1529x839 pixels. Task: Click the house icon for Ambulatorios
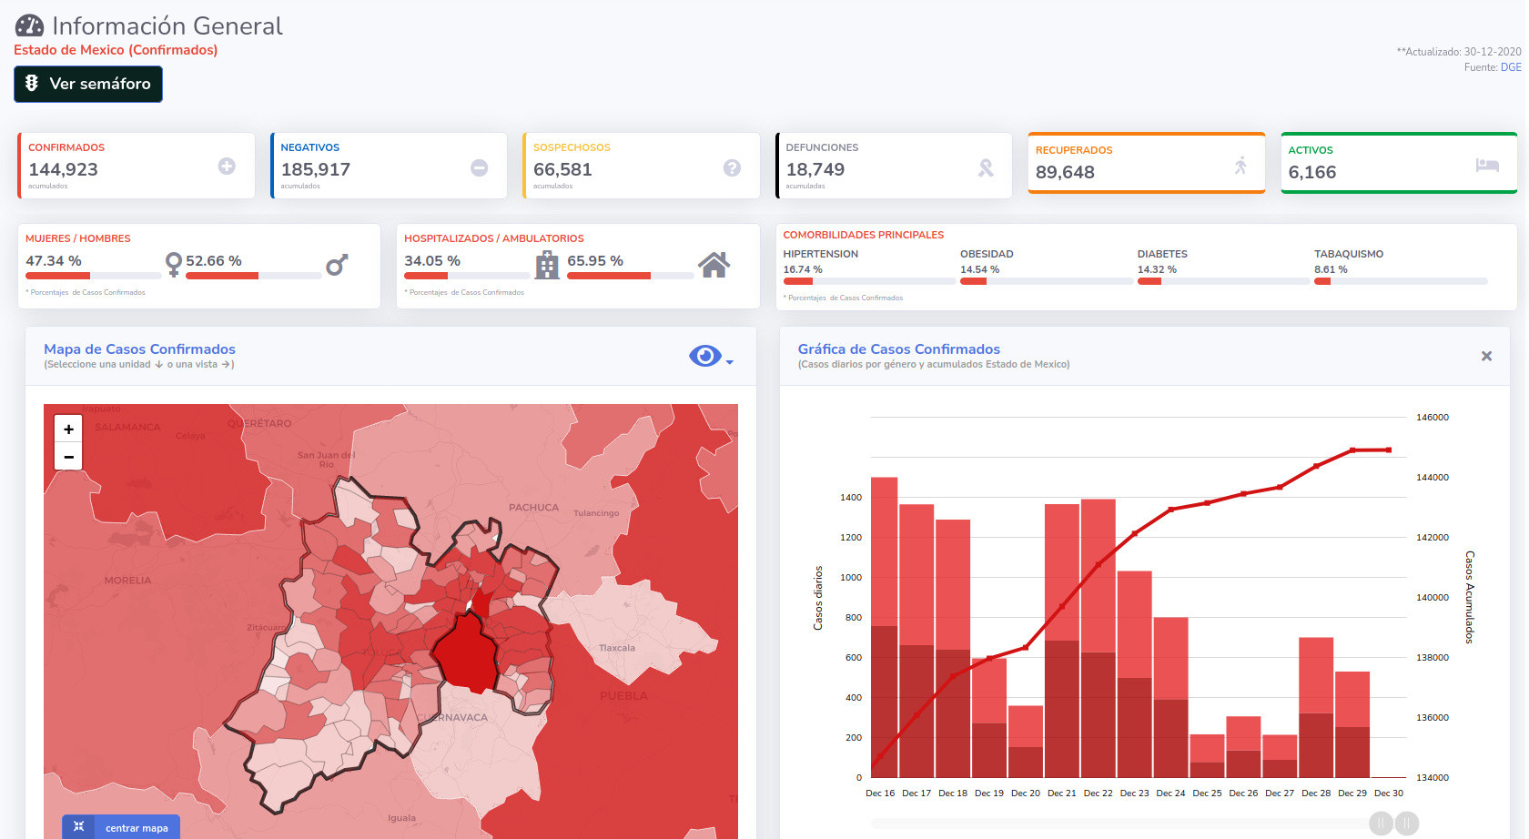point(714,265)
